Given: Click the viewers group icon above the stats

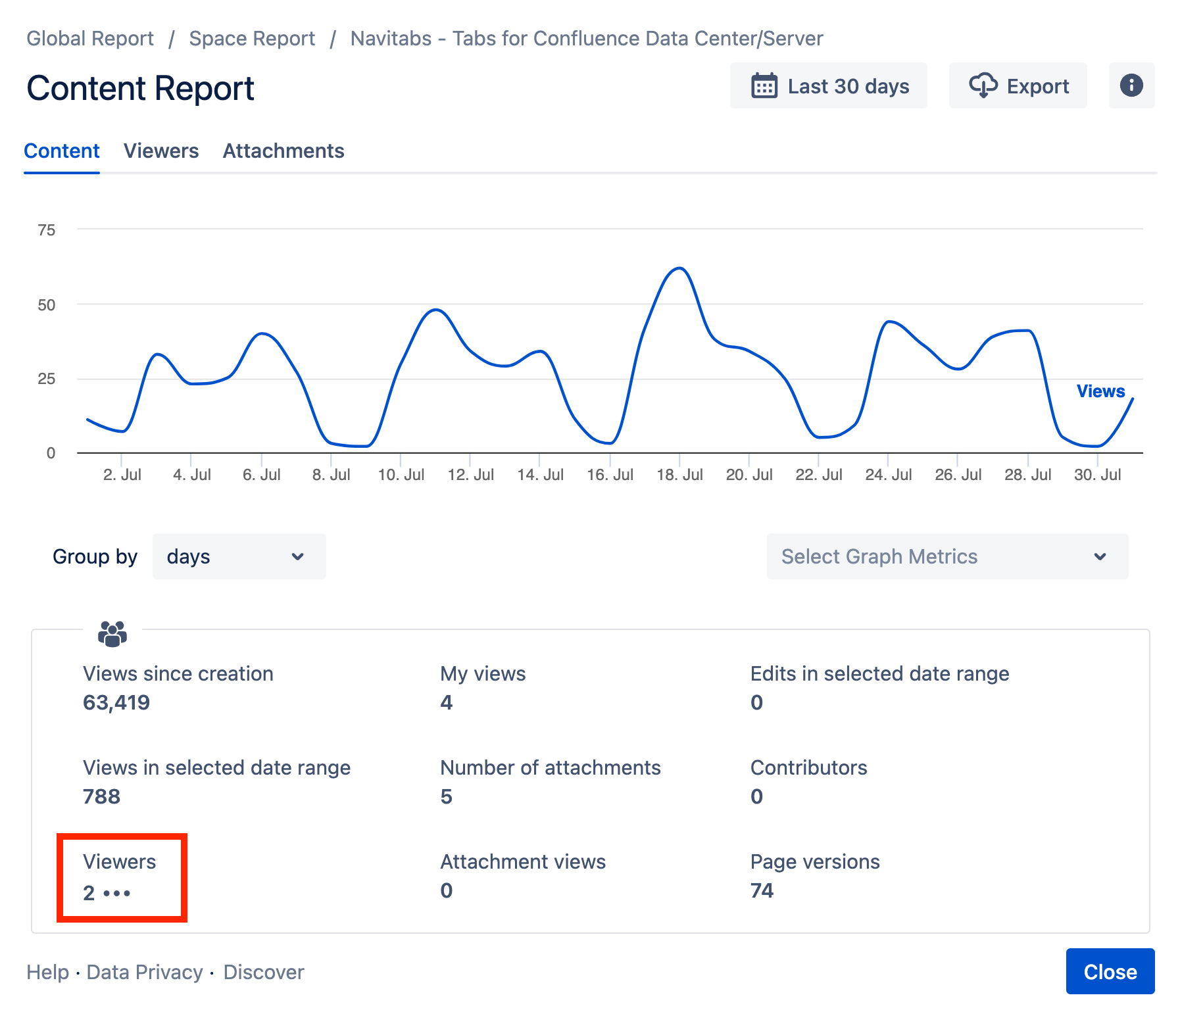Looking at the screenshot, I should pyautogui.click(x=112, y=633).
